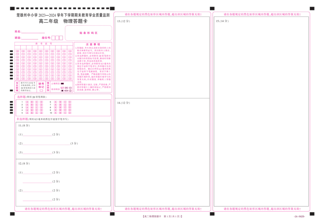Screen dimensions: 323x223
Task: Click the magenta label inside the top rounded box
Action: (88, 32)
